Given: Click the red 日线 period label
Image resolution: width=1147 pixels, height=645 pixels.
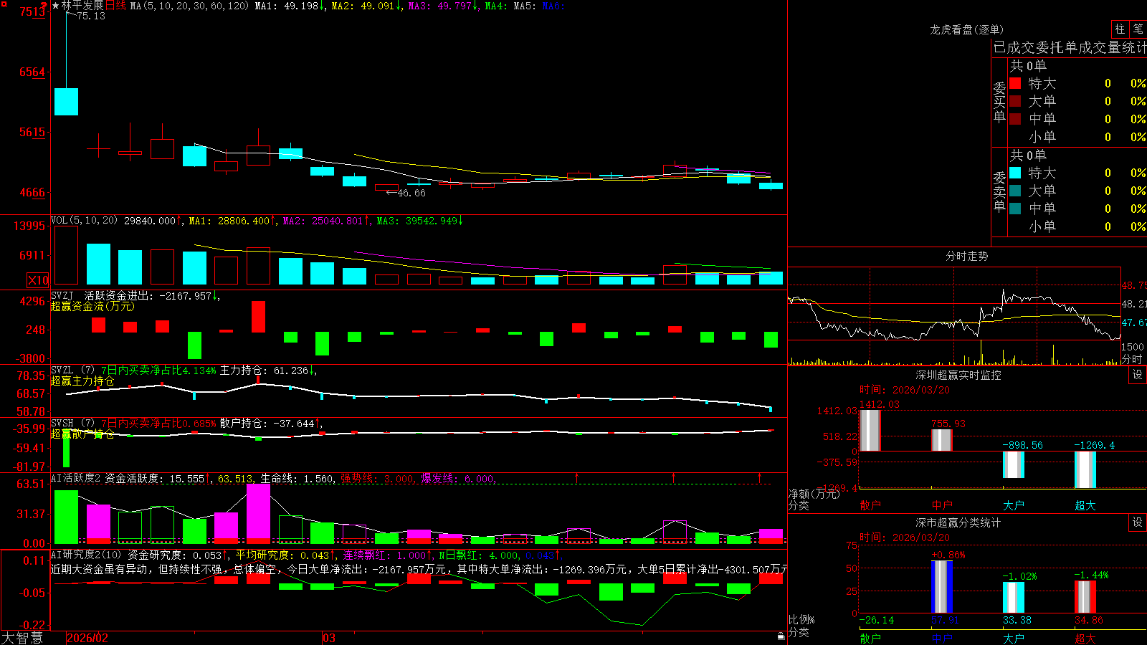Looking at the screenshot, I should pyautogui.click(x=115, y=6).
